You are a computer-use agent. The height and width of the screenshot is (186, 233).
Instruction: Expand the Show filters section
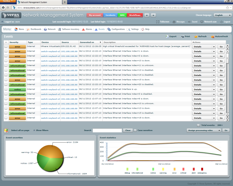[41, 130]
